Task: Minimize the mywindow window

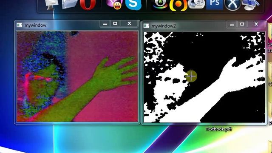Action: tap(105, 24)
